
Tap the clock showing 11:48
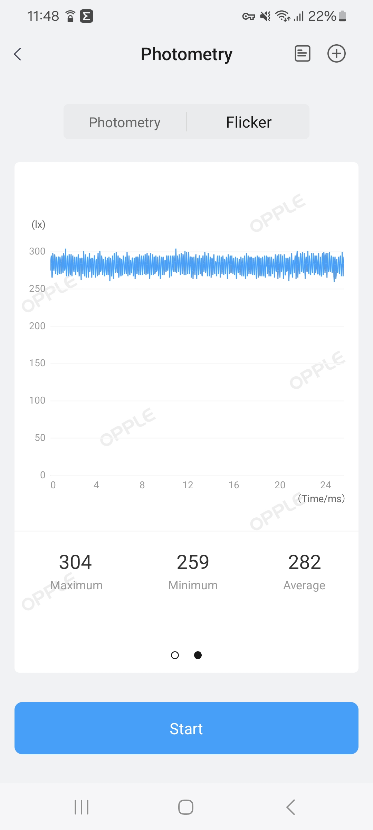click(x=43, y=16)
